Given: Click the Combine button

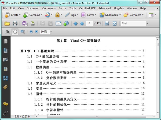Looking at the screenshot, I should click(33, 15).
